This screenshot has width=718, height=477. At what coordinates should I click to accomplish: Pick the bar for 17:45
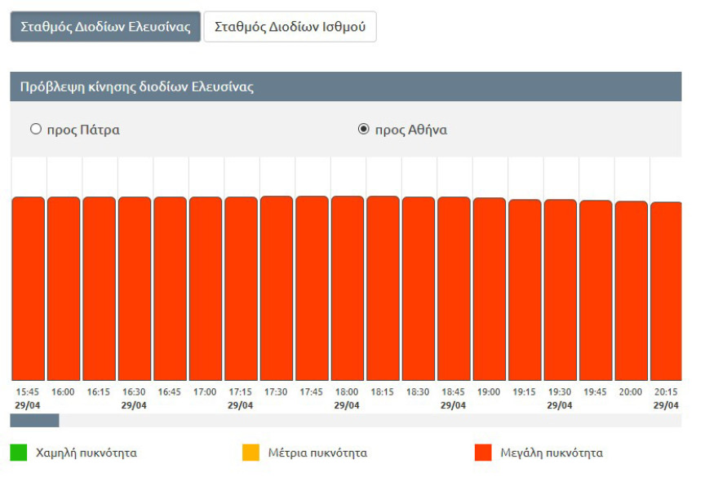(x=312, y=288)
